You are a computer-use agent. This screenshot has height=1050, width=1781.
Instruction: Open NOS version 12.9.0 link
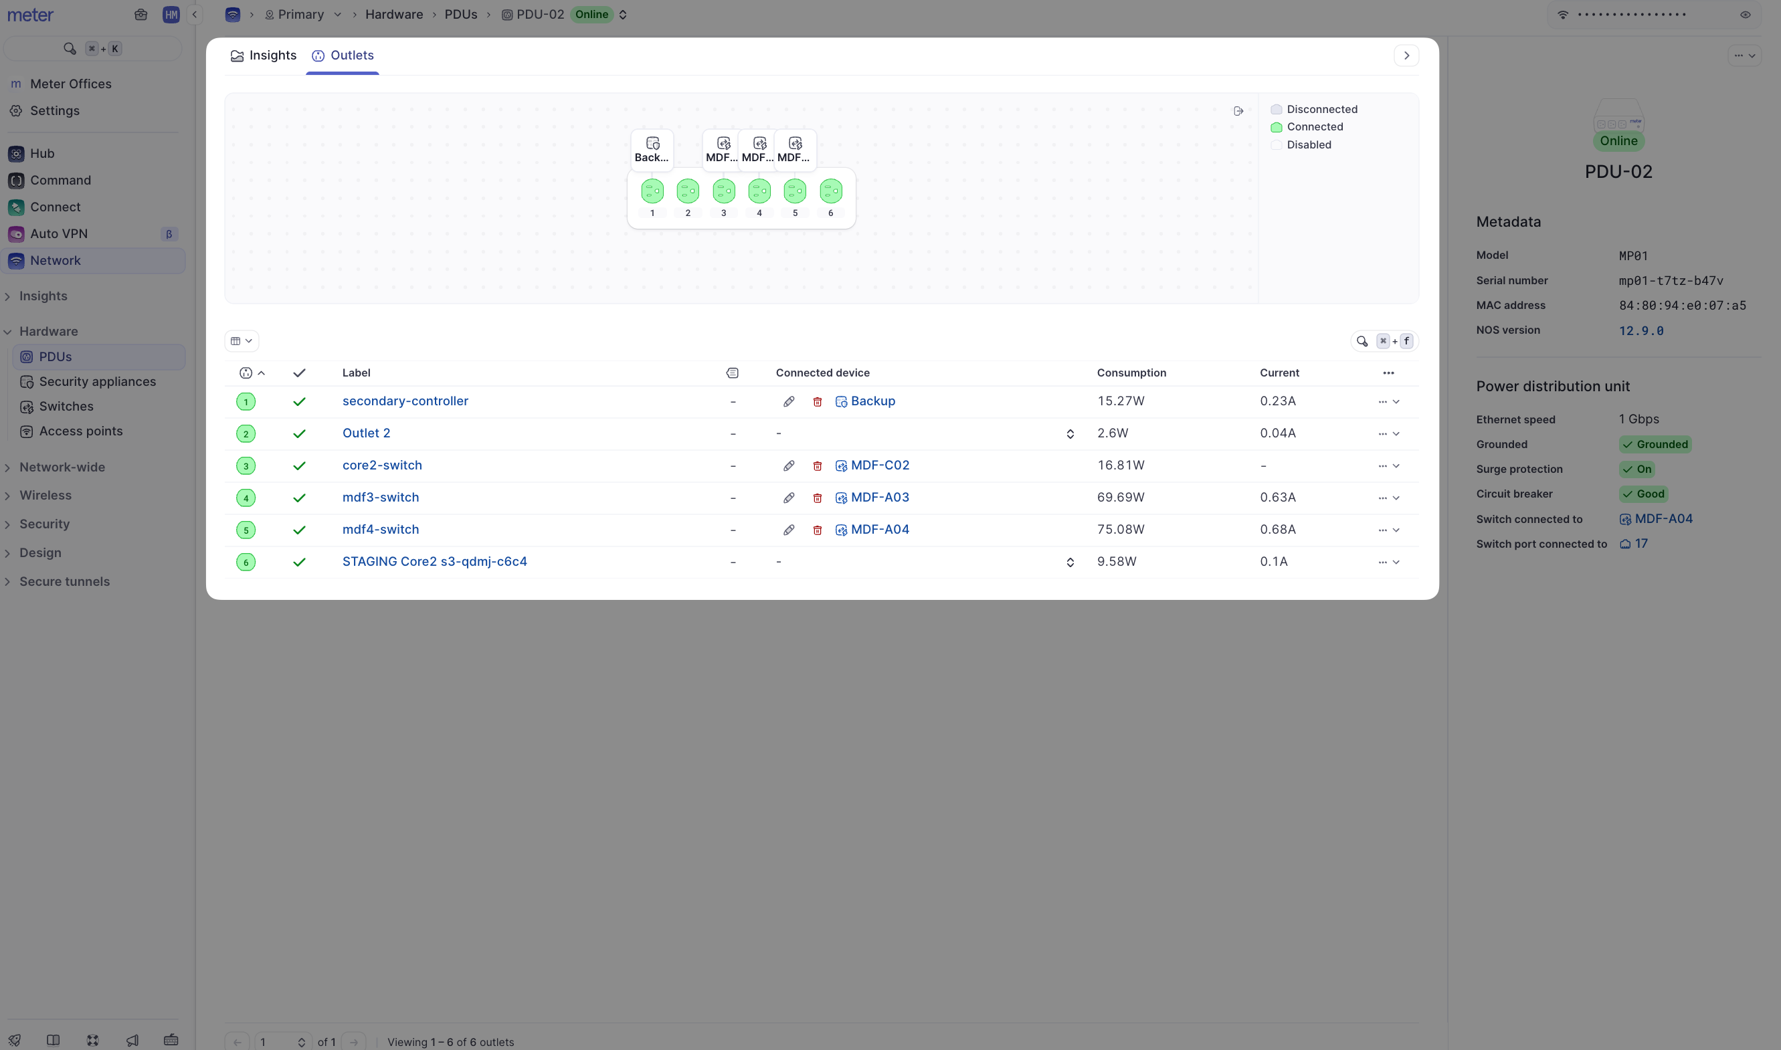click(x=1641, y=330)
